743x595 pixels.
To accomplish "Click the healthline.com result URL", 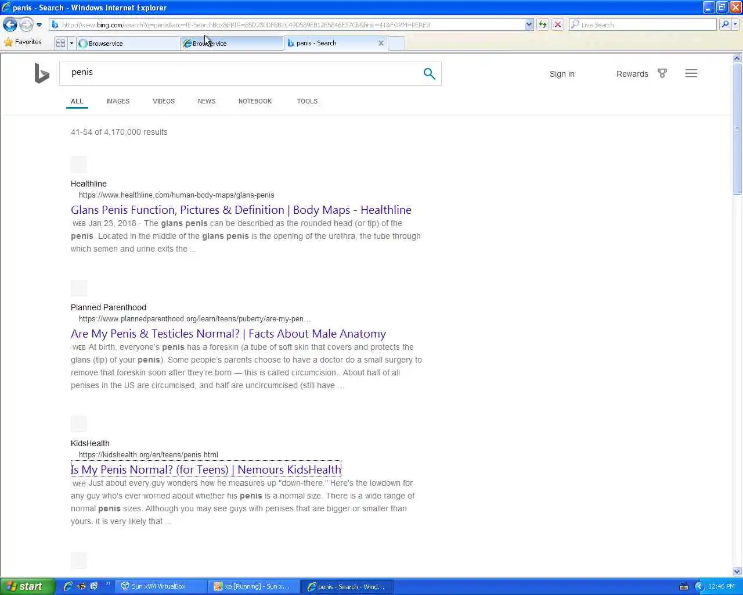I will pyautogui.click(x=176, y=195).
